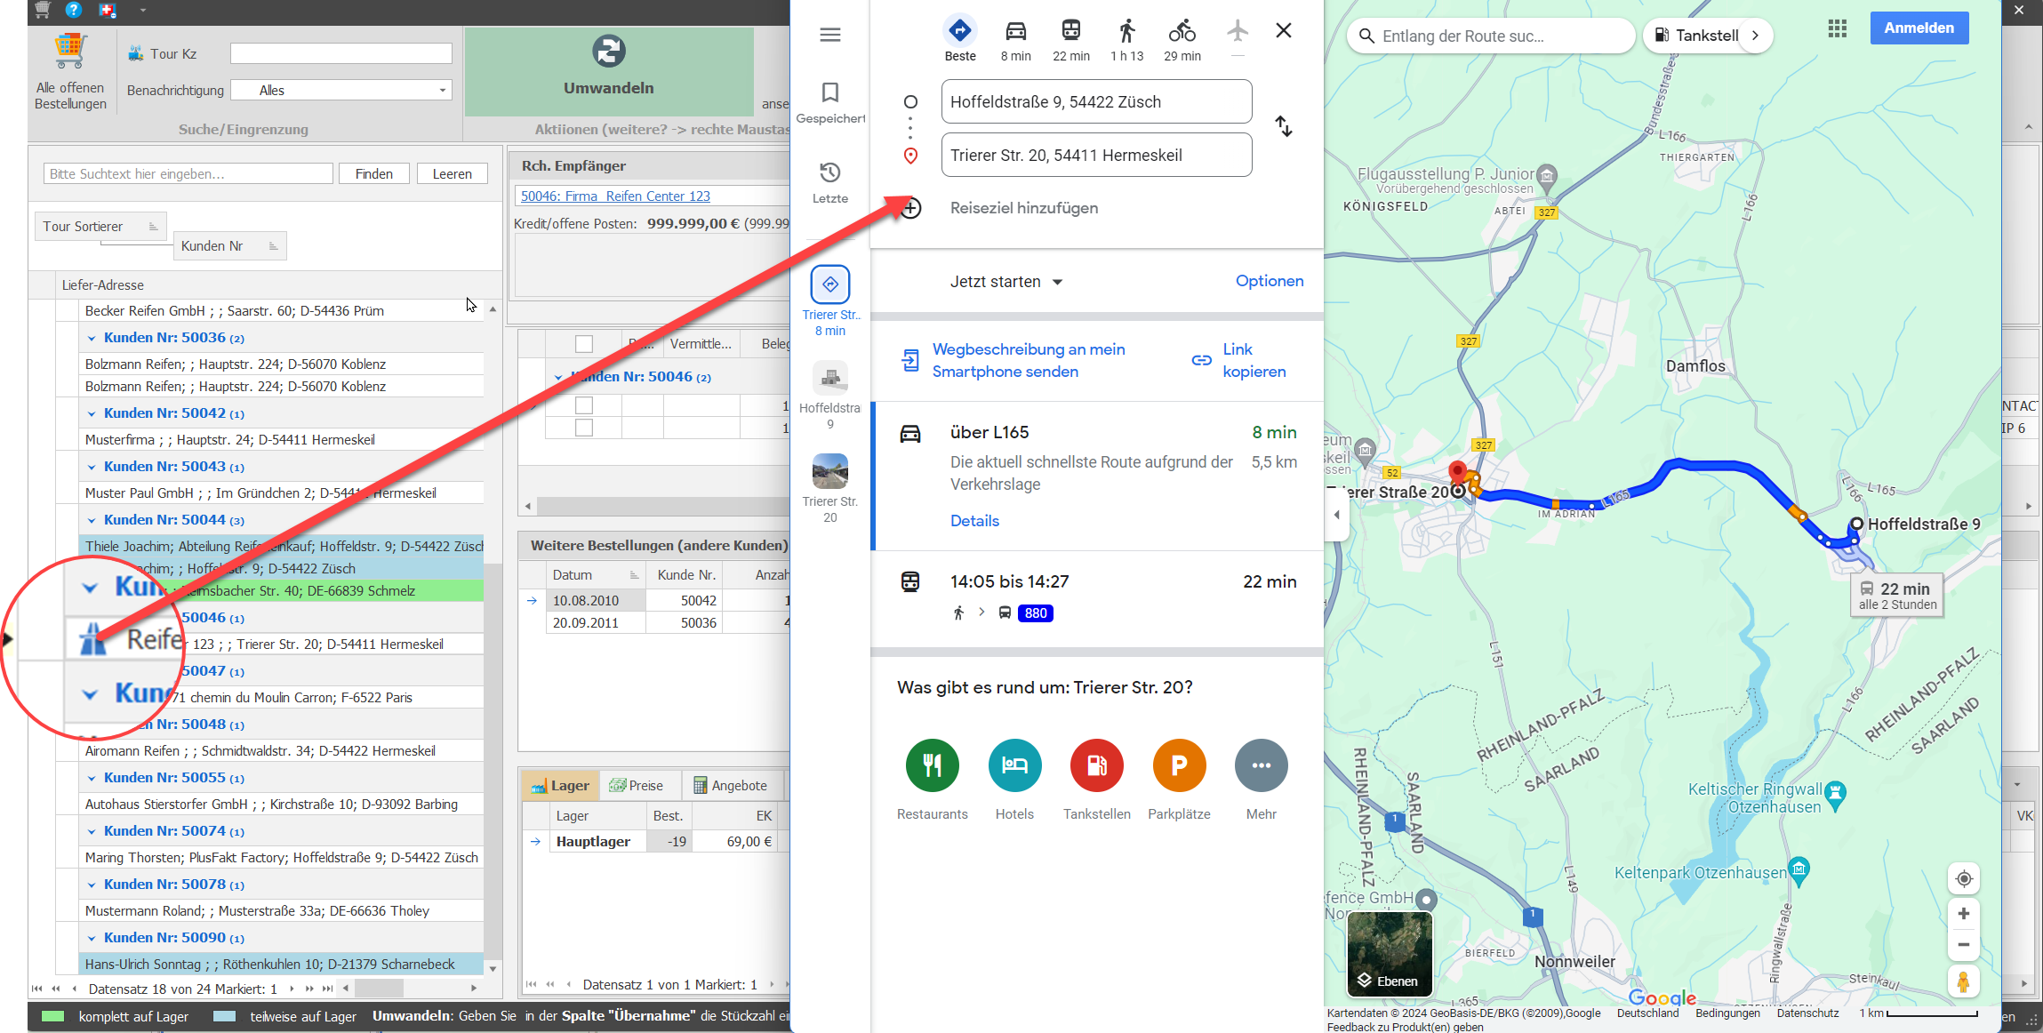The width and height of the screenshot is (2043, 1033).
Task: Click the help question mark icon
Action: (74, 10)
